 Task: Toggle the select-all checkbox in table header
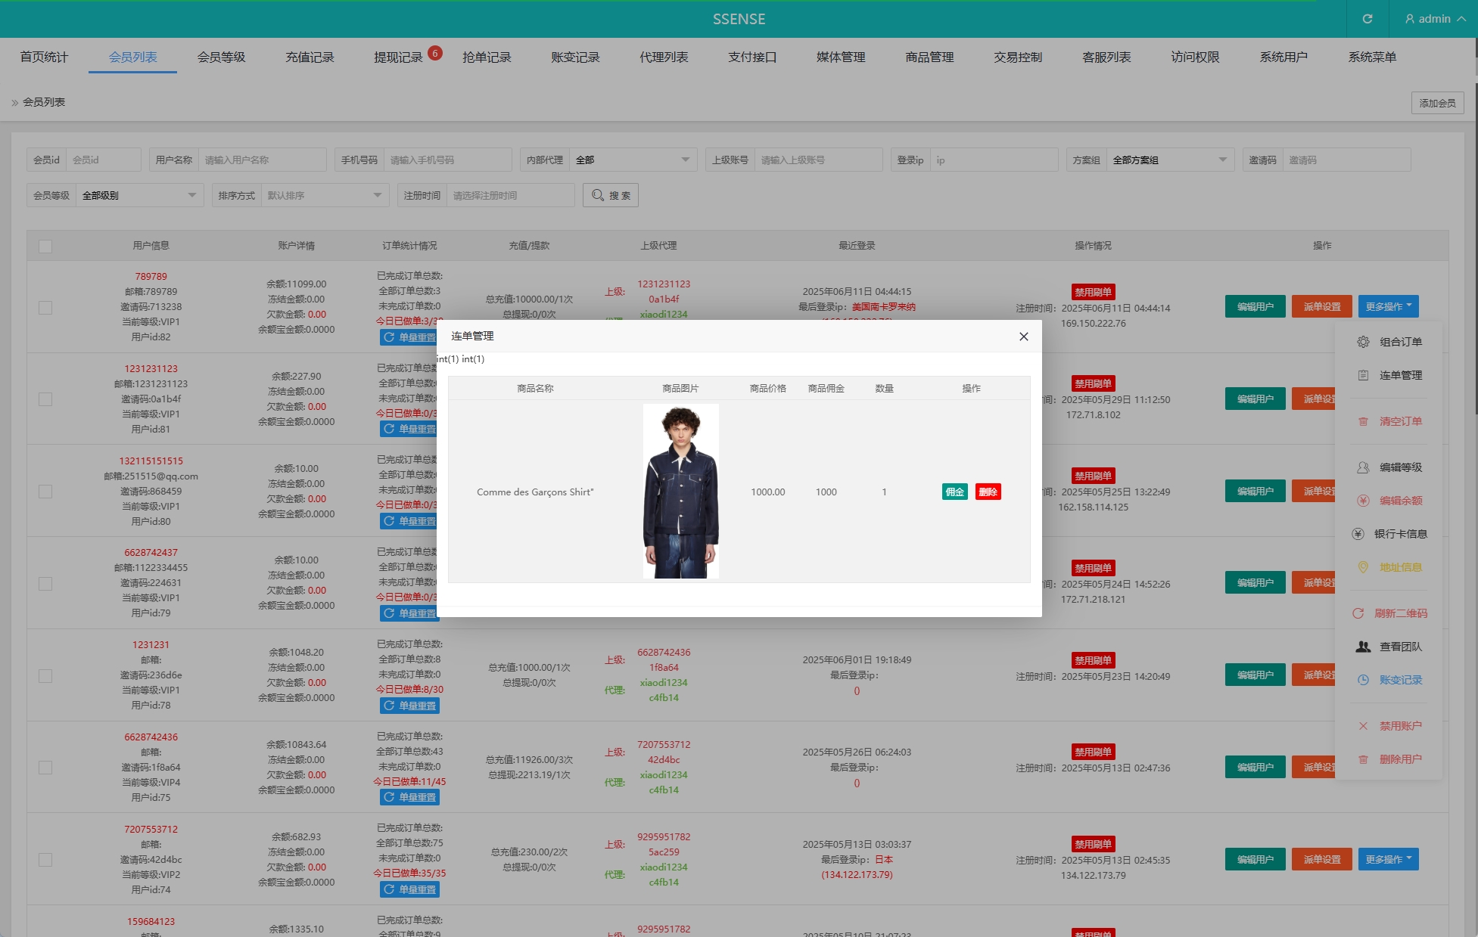[45, 246]
